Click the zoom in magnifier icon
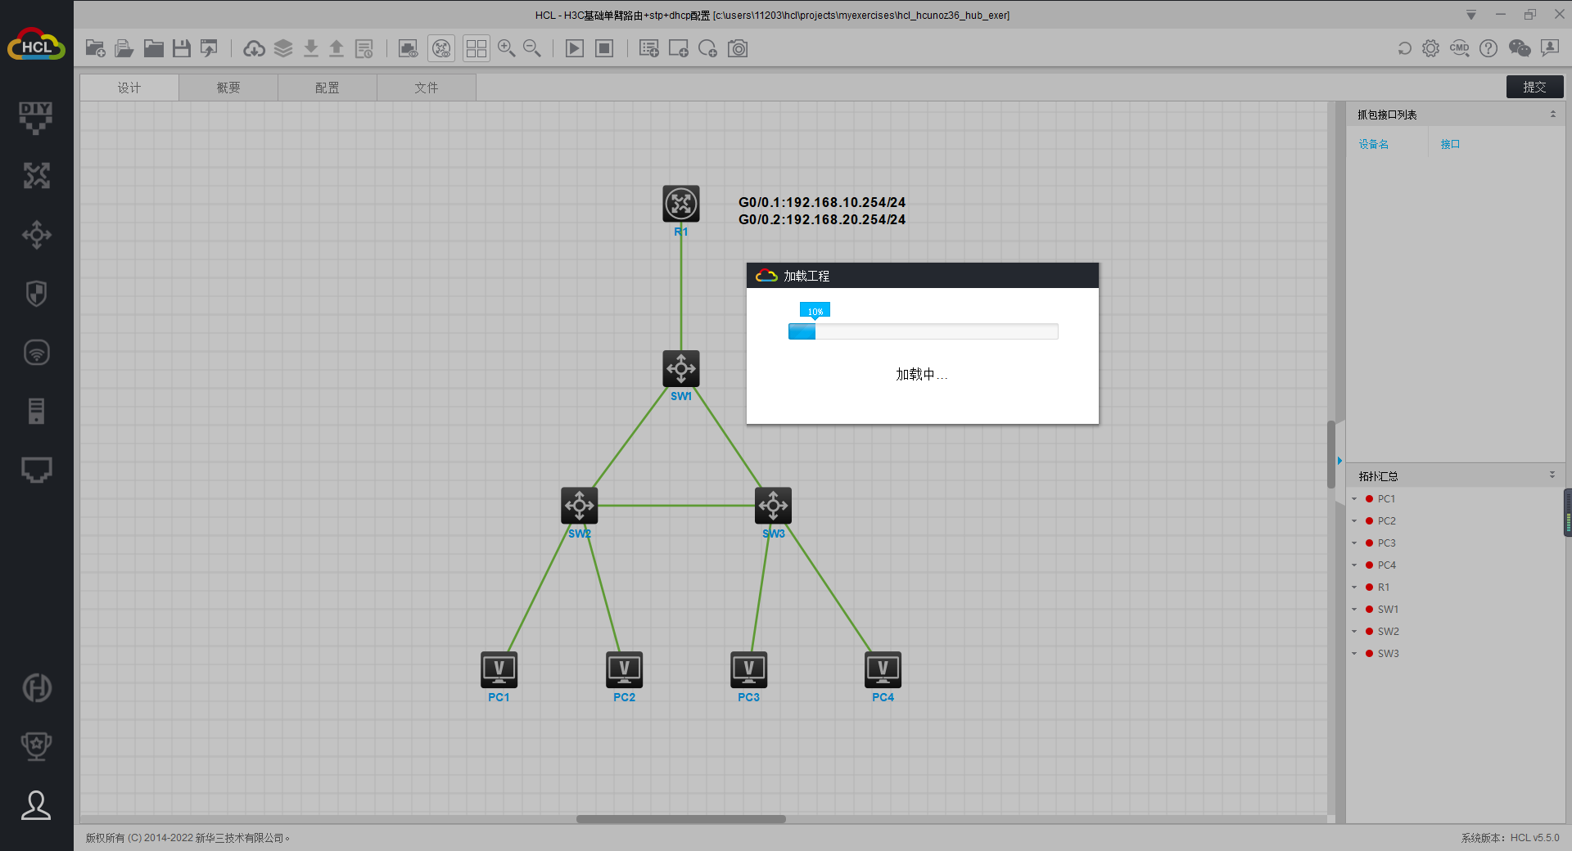Screen dimensions: 1572x851 [506, 49]
